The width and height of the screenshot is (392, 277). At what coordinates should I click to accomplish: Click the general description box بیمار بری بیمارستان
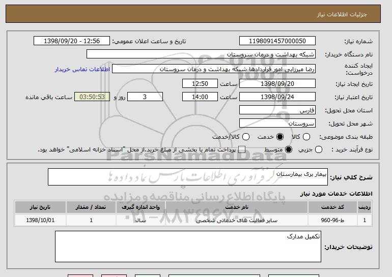coord(188,177)
